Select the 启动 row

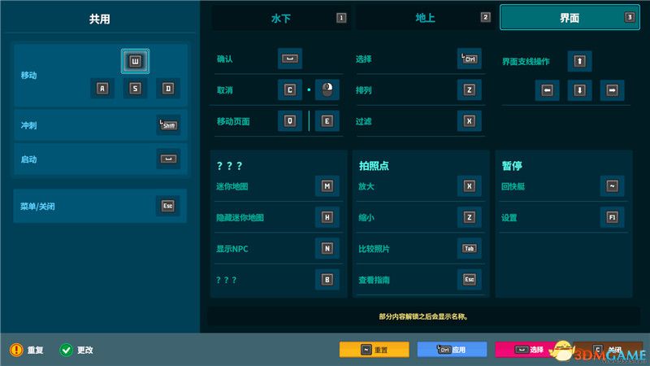pyautogui.click(x=100, y=159)
